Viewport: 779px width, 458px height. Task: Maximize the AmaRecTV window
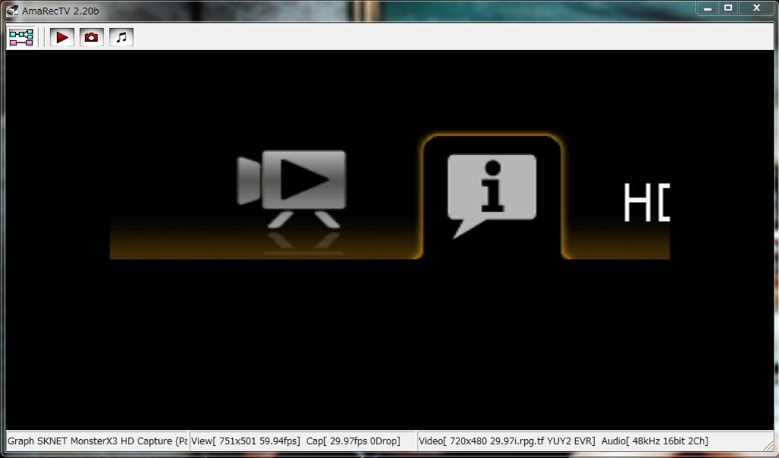(728, 8)
